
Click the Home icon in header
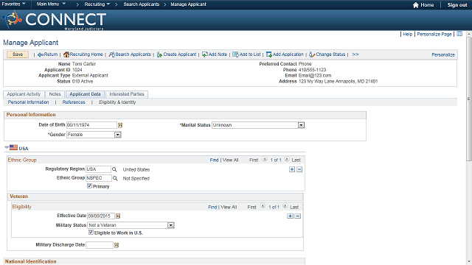tap(416, 5)
